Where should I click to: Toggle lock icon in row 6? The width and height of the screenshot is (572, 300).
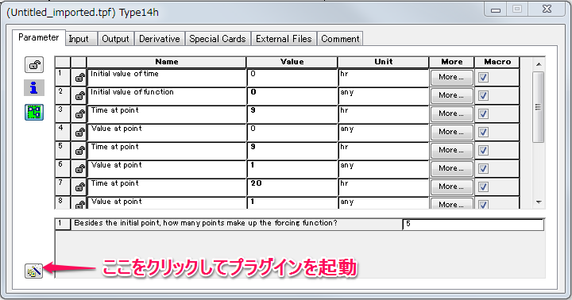tap(79, 169)
